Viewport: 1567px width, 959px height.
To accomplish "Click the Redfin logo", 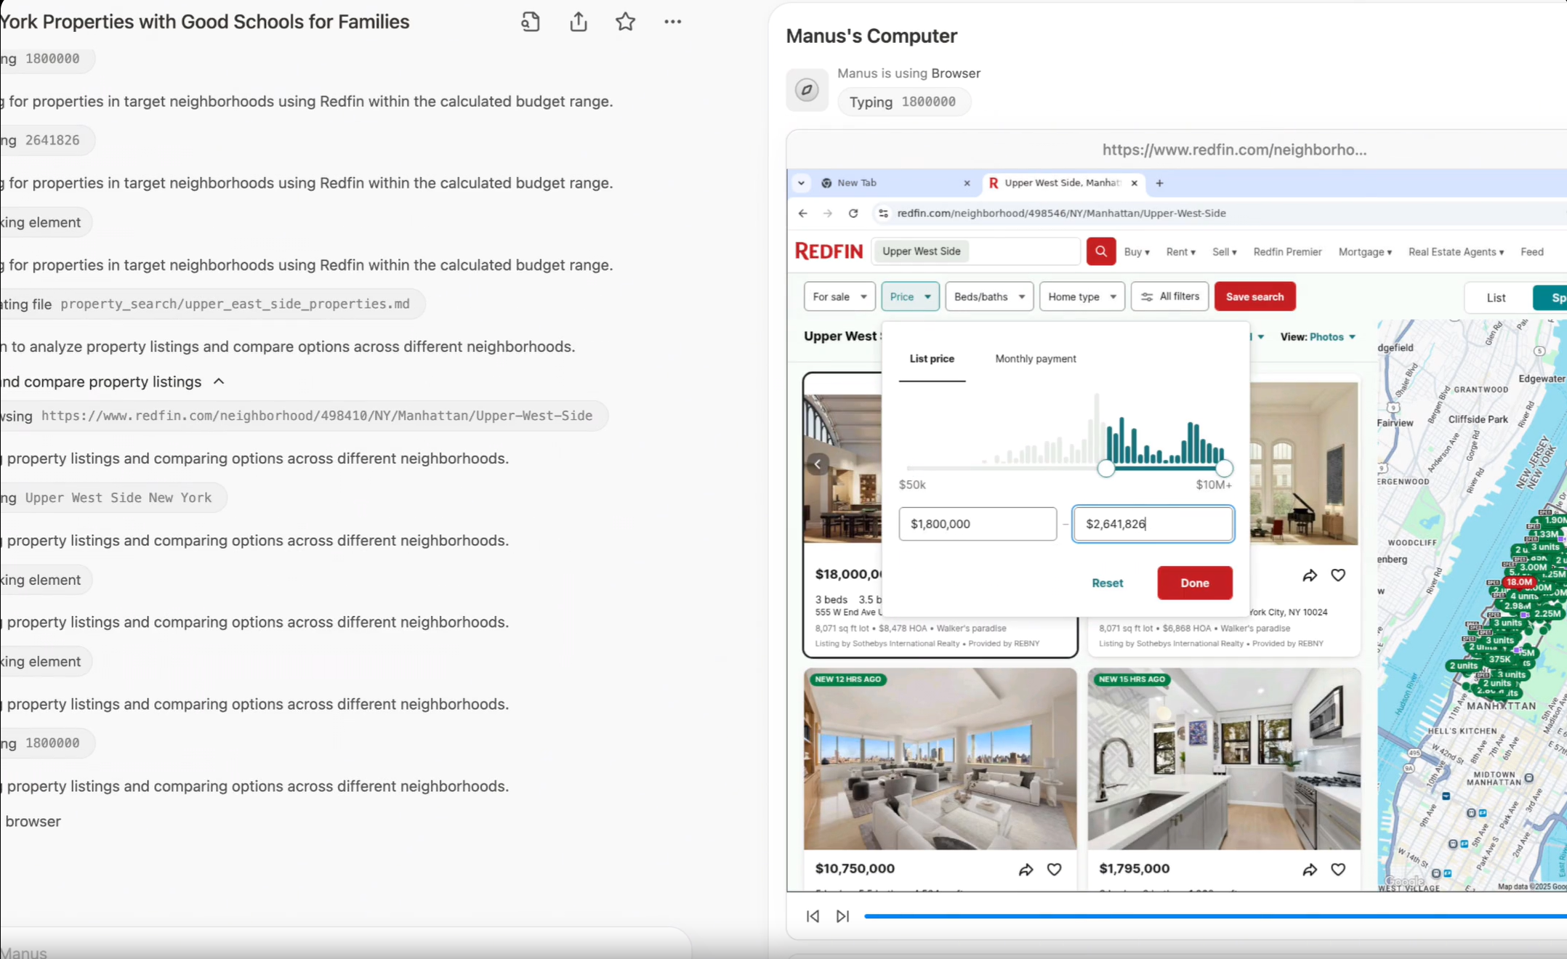I will tap(829, 251).
